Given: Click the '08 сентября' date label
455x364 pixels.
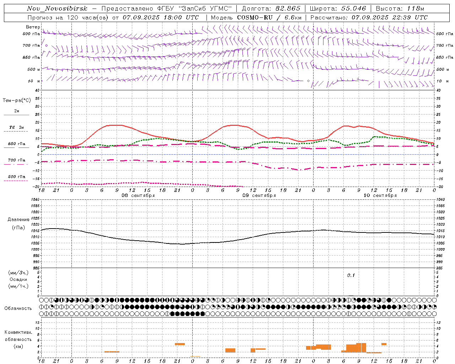Looking at the screenshot, I should click(138, 196).
